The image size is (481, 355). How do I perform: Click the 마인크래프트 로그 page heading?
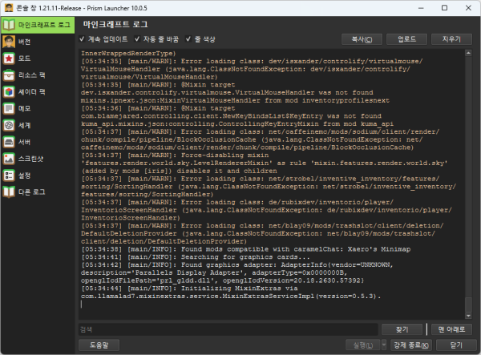click(115, 24)
